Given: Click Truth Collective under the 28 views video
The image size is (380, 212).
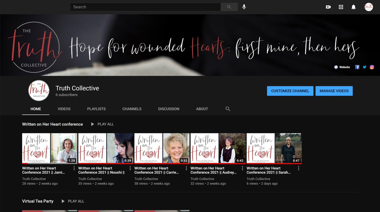Looking at the screenshot, I should [34, 179].
